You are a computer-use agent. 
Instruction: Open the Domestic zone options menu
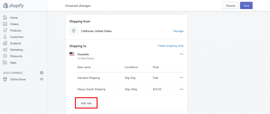181,54
